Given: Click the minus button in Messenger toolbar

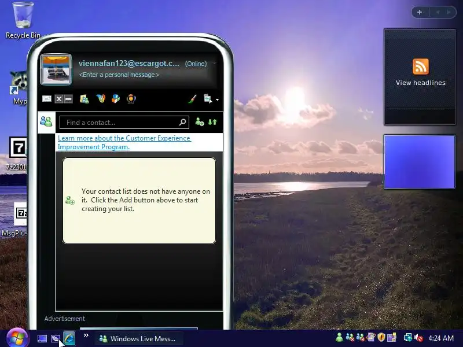Looking at the screenshot, I should tap(68, 99).
